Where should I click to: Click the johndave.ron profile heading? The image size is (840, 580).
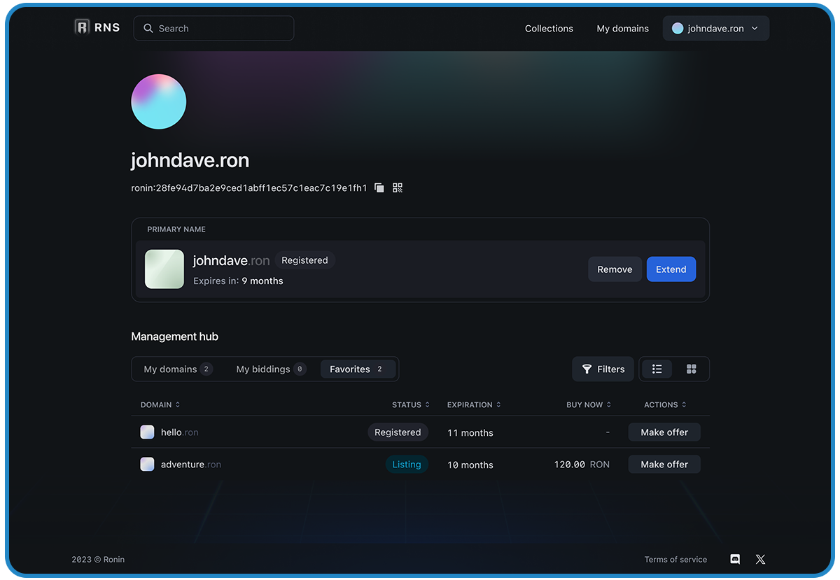pos(190,160)
